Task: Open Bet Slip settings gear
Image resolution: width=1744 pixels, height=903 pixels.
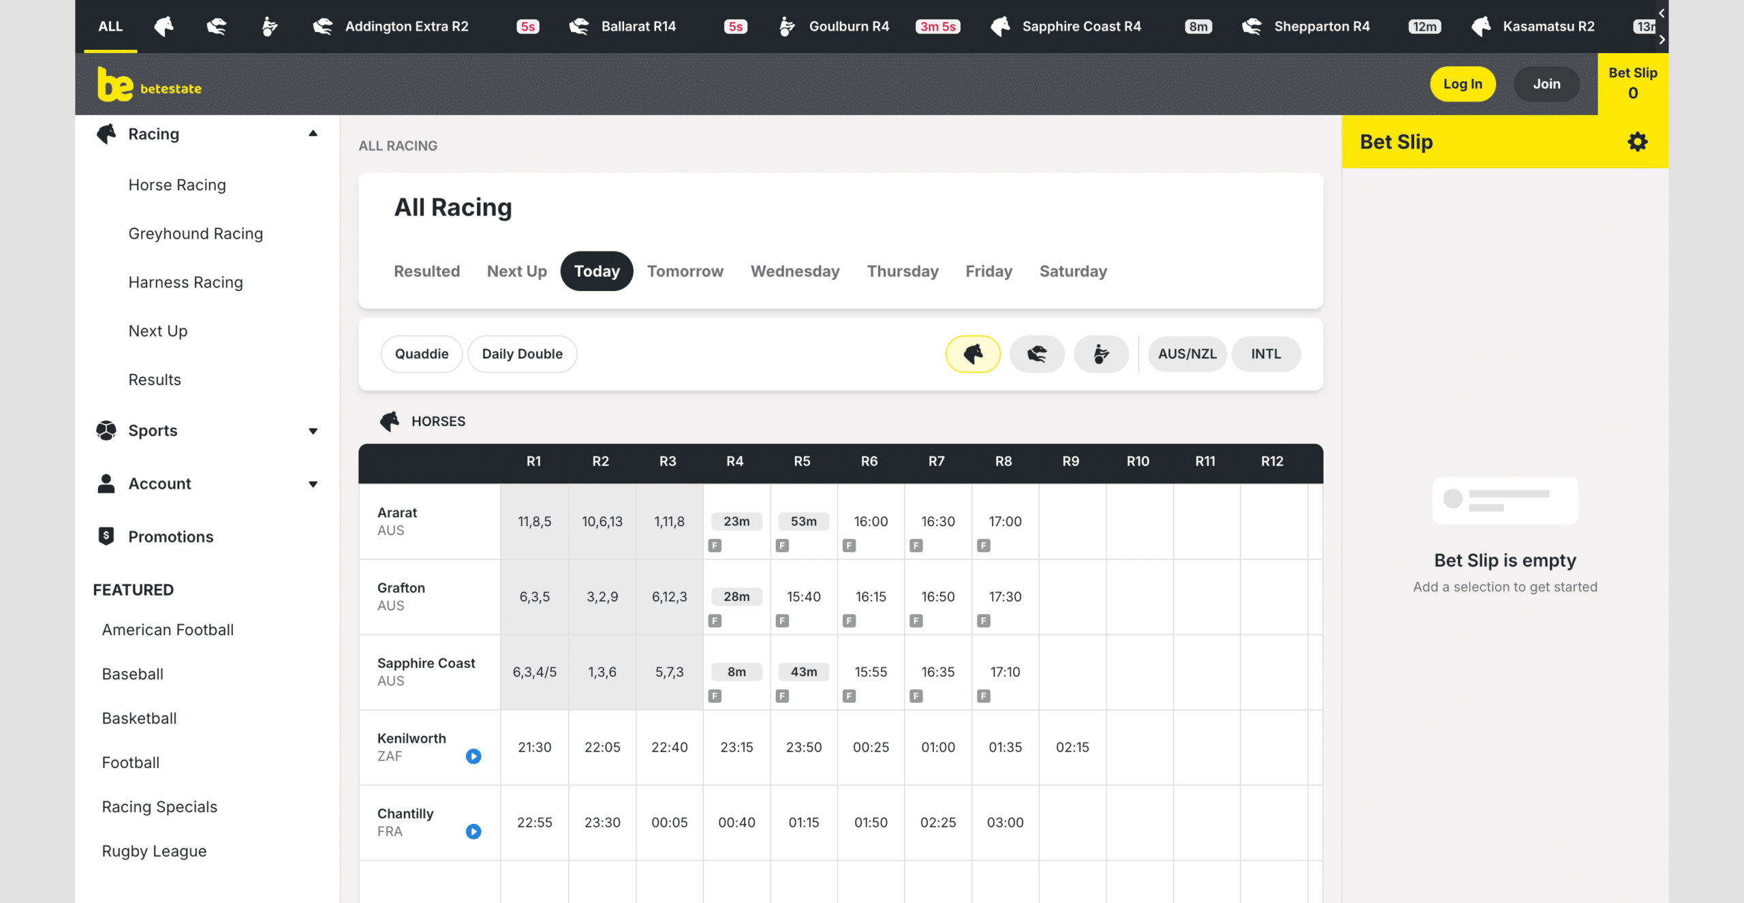Action: click(x=1637, y=142)
